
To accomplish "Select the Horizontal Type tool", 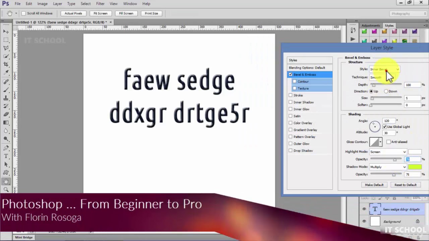I will (6, 156).
